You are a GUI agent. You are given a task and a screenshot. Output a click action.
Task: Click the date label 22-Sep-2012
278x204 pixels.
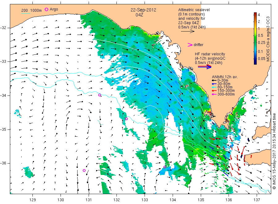tap(143, 10)
